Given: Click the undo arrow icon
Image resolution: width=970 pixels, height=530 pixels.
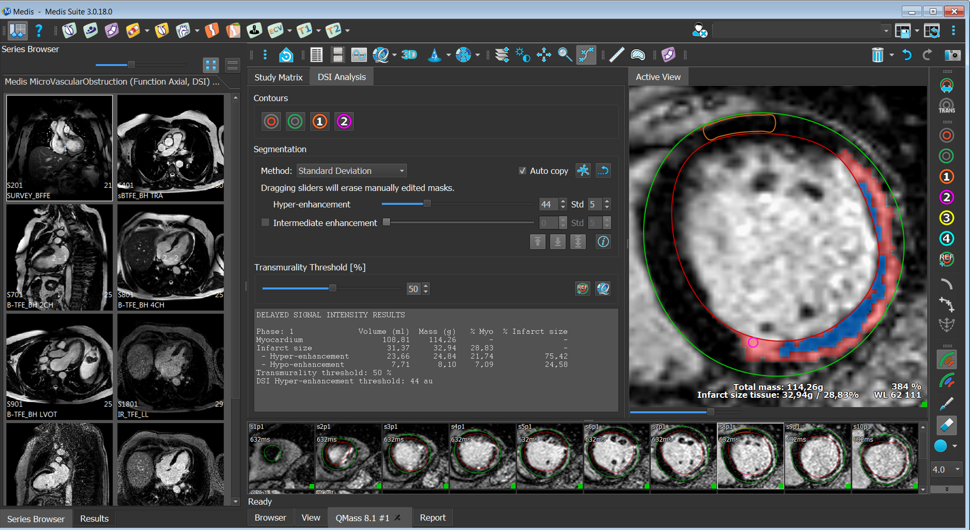Looking at the screenshot, I should (907, 55).
